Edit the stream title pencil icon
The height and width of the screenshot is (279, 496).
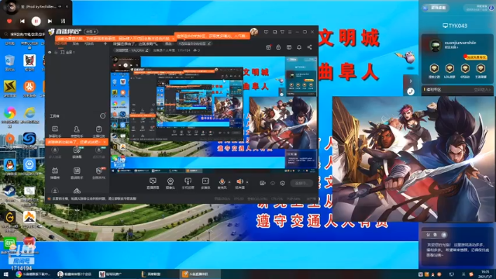[208, 43]
